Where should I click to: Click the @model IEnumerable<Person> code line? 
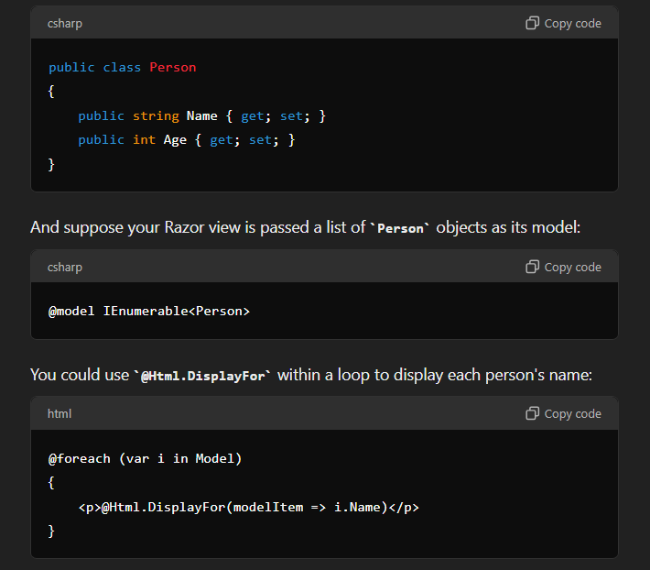click(x=149, y=312)
